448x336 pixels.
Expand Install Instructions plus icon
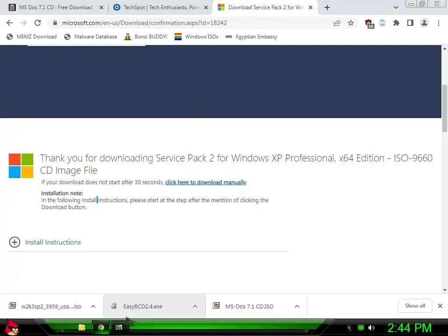coord(14,242)
